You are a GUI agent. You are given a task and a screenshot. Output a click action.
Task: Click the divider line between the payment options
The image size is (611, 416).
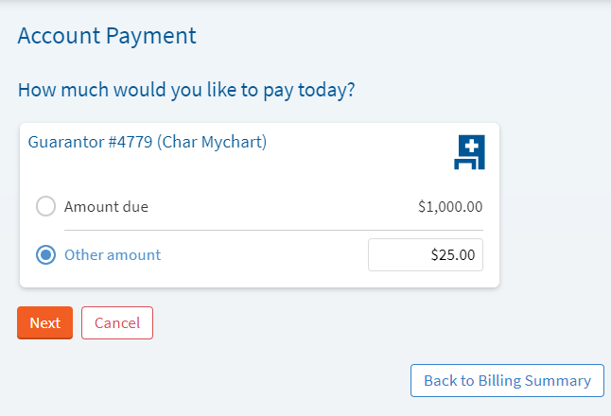click(x=273, y=230)
